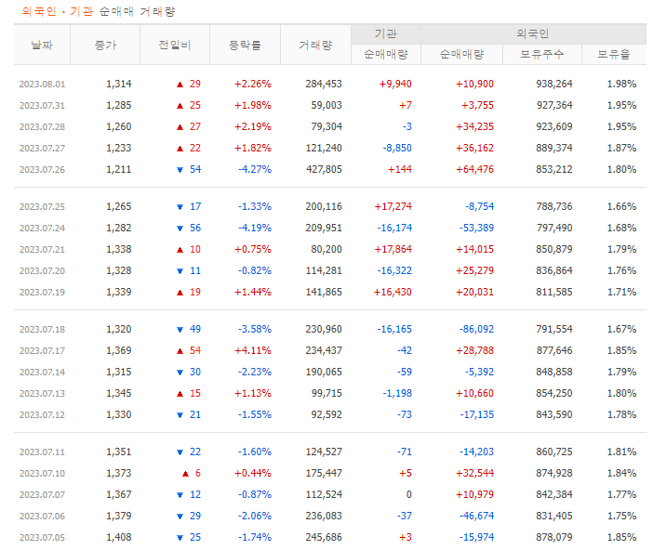
Task: Click volume value 236,083
Action: (324, 516)
